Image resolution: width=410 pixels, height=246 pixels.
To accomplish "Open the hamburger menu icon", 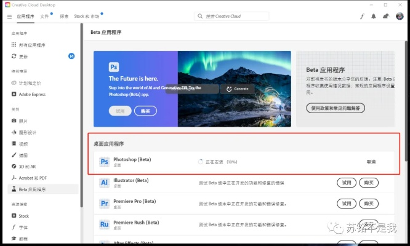I will [x=7, y=16].
